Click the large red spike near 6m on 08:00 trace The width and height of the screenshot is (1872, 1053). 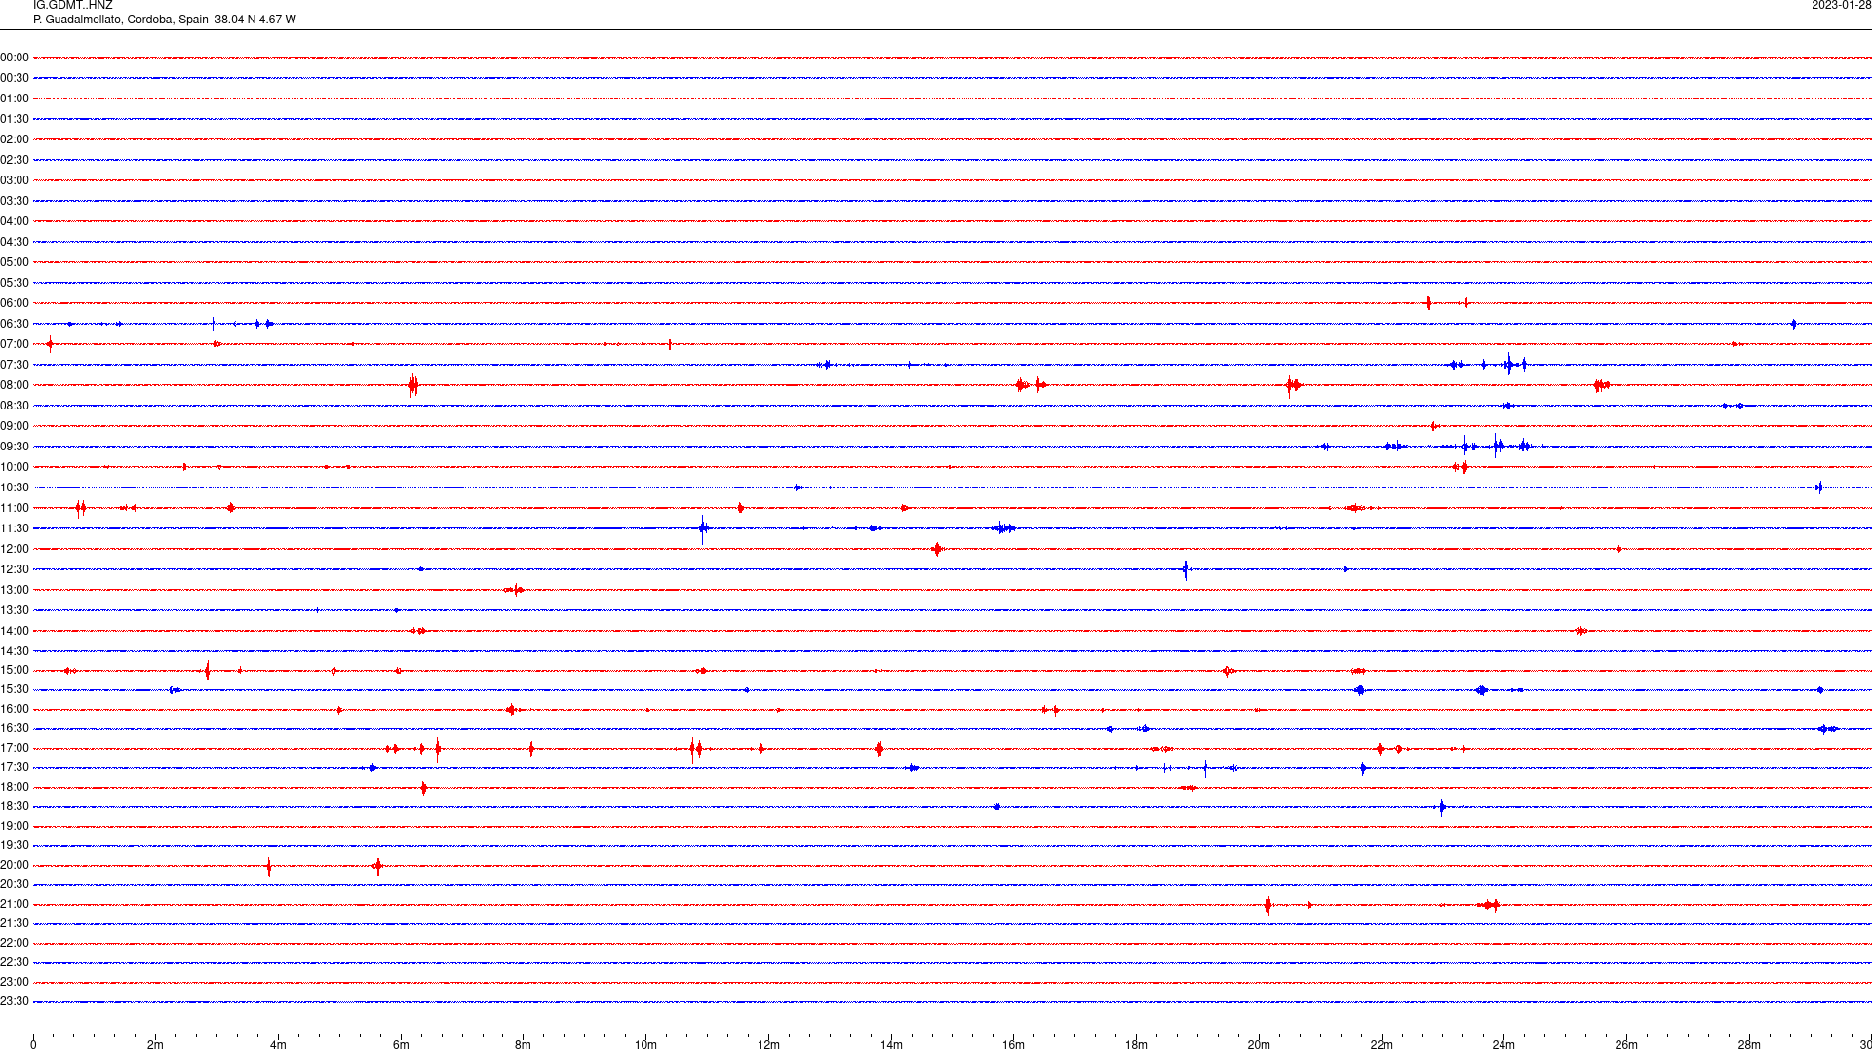click(x=413, y=385)
